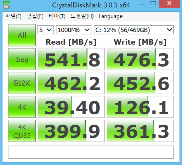Image resolution: width=182 pixels, height=165 pixels.
Task: Click the empty comment field at bottom
Action: 91,152
